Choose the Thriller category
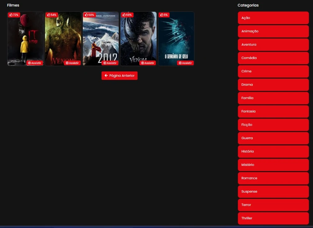This screenshot has height=228, width=313. (x=273, y=219)
